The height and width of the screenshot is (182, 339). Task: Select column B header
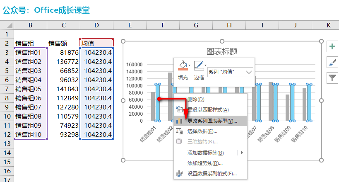pyautogui.click(x=31, y=25)
